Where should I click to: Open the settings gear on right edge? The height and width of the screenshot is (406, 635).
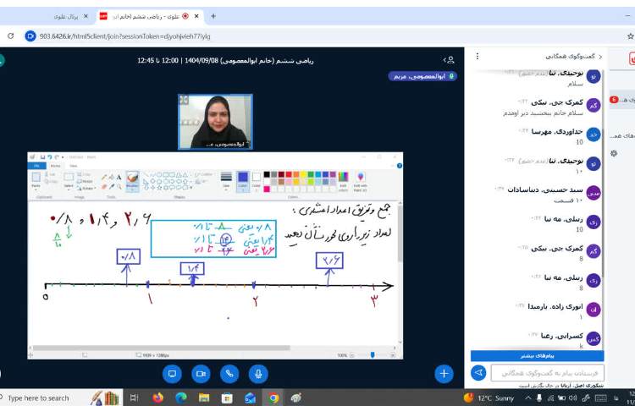(614, 153)
